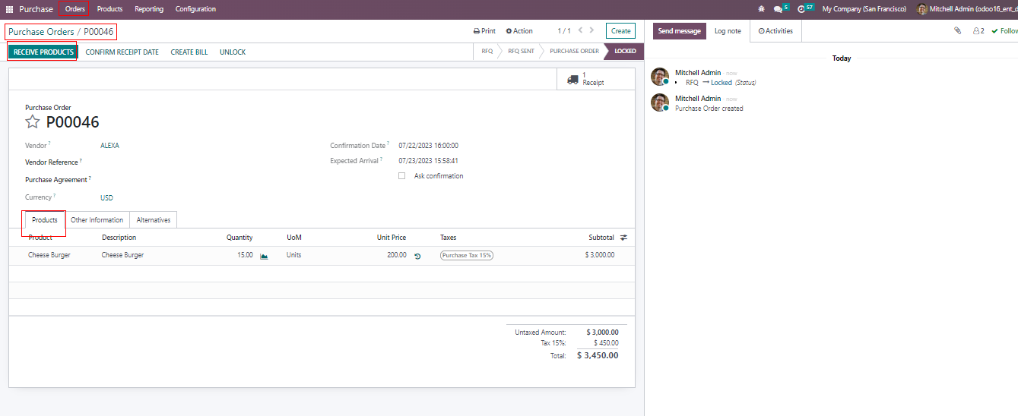The height and width of the screenshot is (416, 1018).
Task: Click the Purchase Orders breadcrumb link
Action: pos(41,32)
